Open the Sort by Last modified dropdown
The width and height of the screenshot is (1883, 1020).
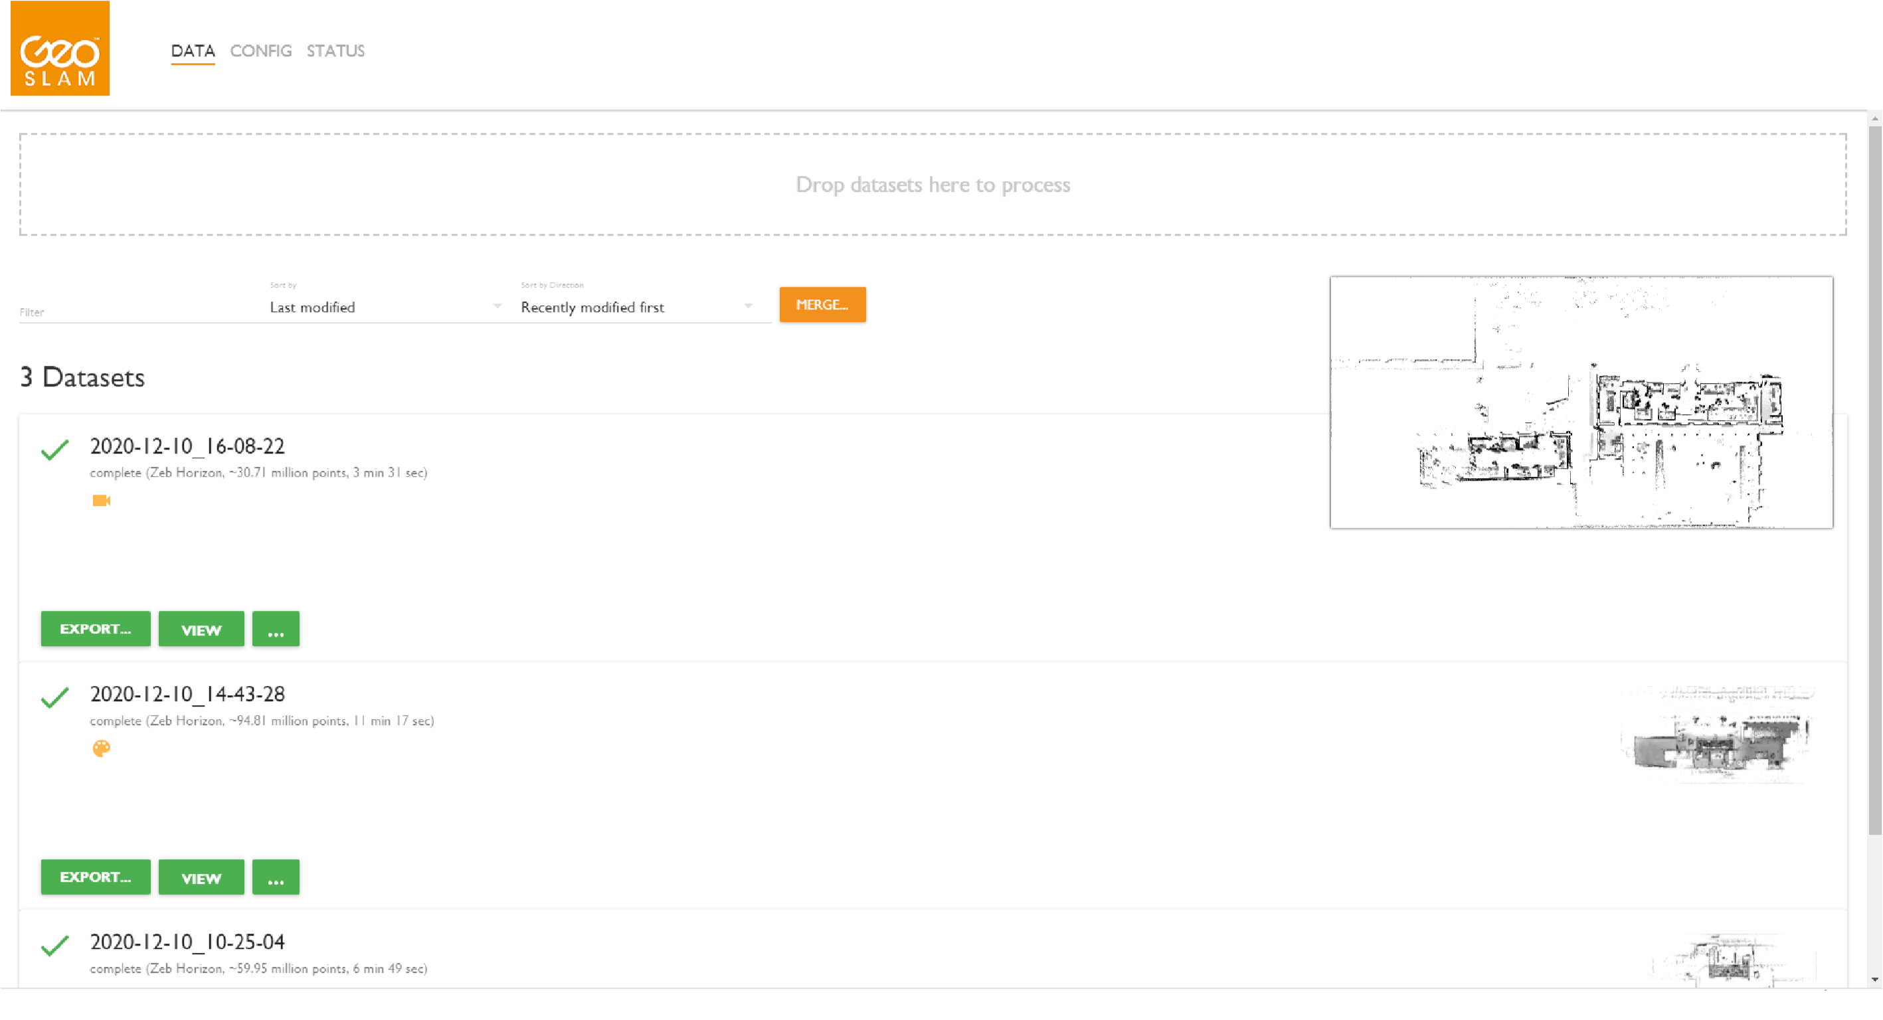pos(385,307)
